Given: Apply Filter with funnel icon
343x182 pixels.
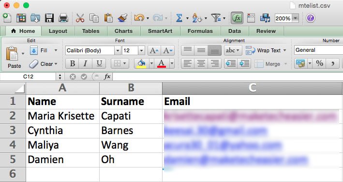Looking at the screenshot, I should pos(216,18).
